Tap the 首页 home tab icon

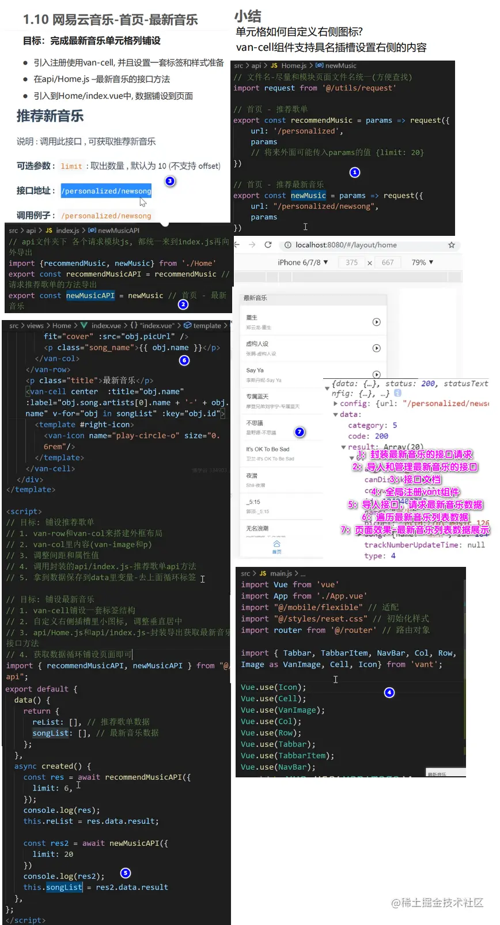click(276, 544)
